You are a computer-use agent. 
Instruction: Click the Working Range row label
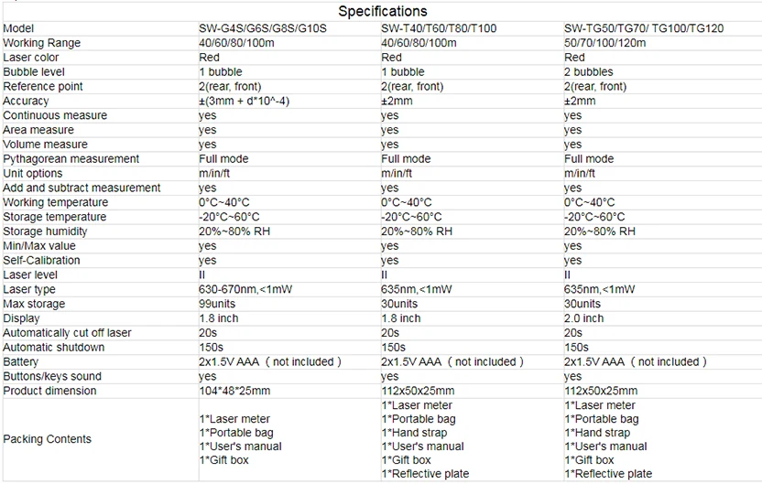coord(42,43)
